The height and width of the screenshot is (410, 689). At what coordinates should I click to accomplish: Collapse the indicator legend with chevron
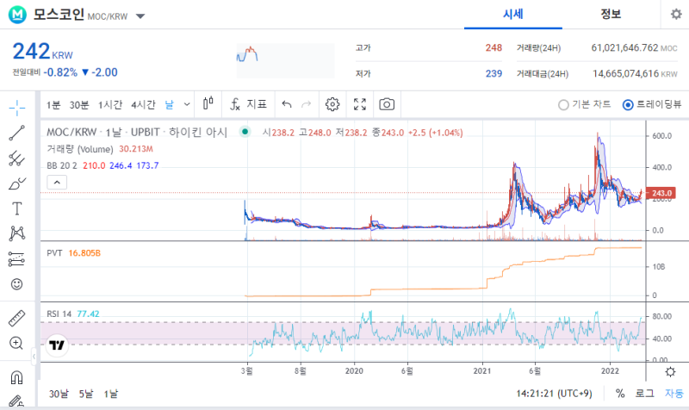tap(57, 182)
